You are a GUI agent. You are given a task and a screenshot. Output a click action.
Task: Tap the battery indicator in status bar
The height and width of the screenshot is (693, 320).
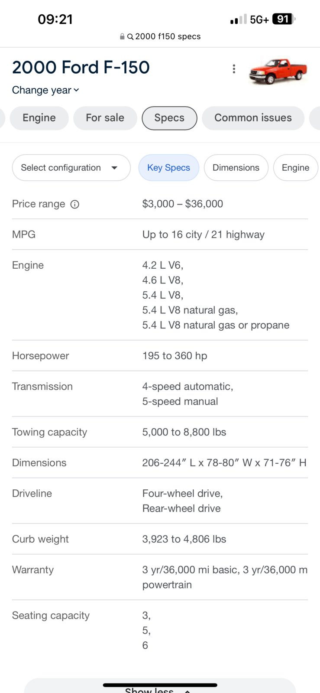284,19
